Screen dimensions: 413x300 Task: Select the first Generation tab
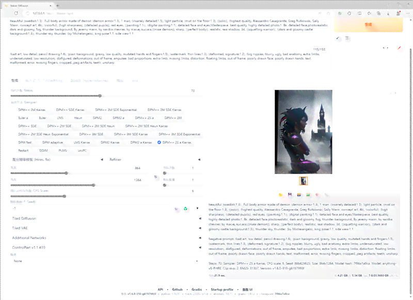coord(15,81)
